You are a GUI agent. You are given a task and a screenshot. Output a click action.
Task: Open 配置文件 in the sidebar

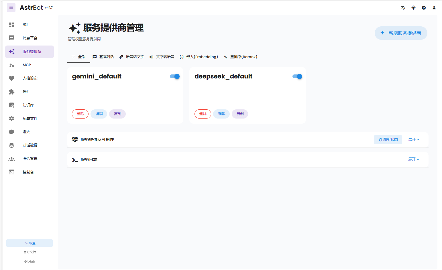pos(30,119)
